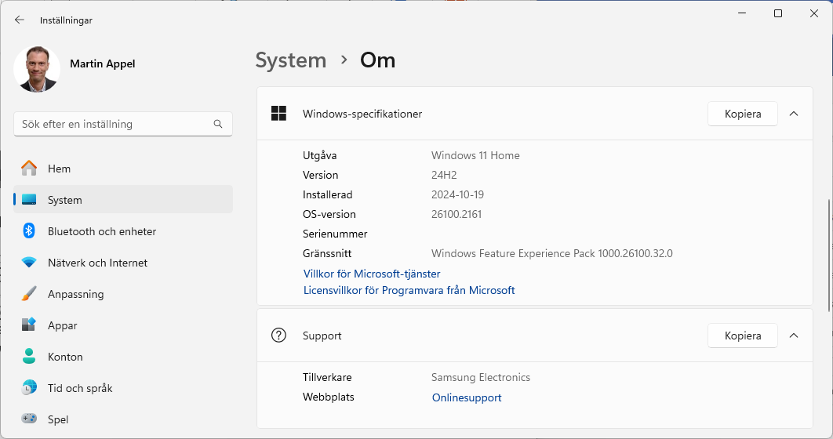Open the Appar icon in sidebar
This screenshot has width=833, height=439.
[29, 325]
